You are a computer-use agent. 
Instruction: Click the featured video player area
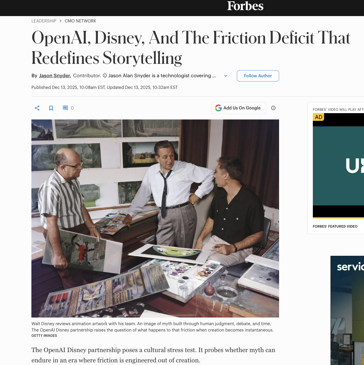[x=338, y=166]
